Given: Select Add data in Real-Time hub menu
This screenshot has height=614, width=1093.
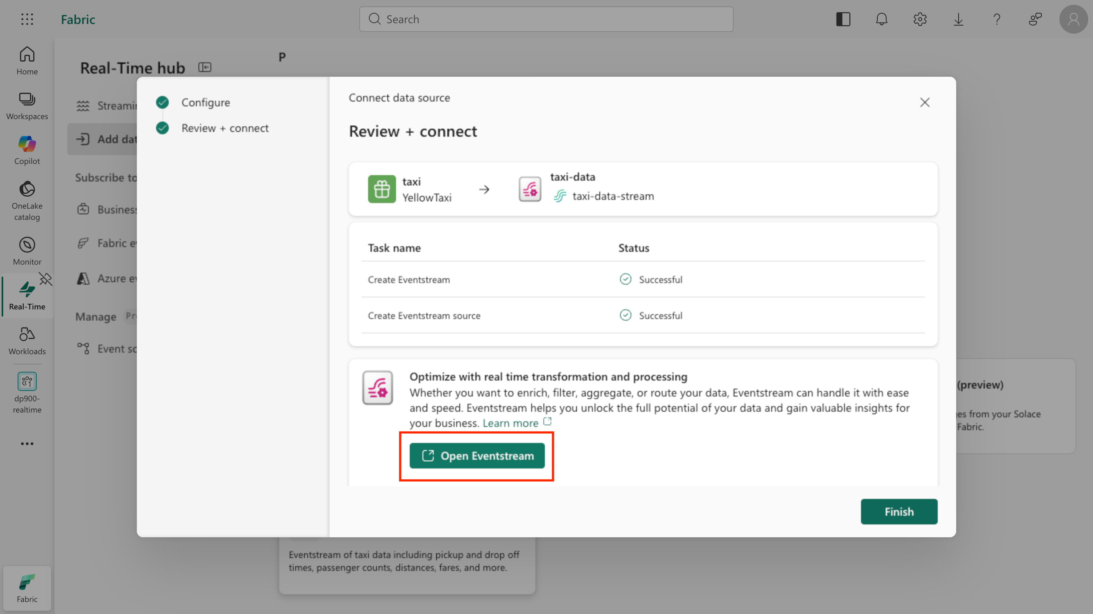Looking at the screenshot, I should [103, 139].
